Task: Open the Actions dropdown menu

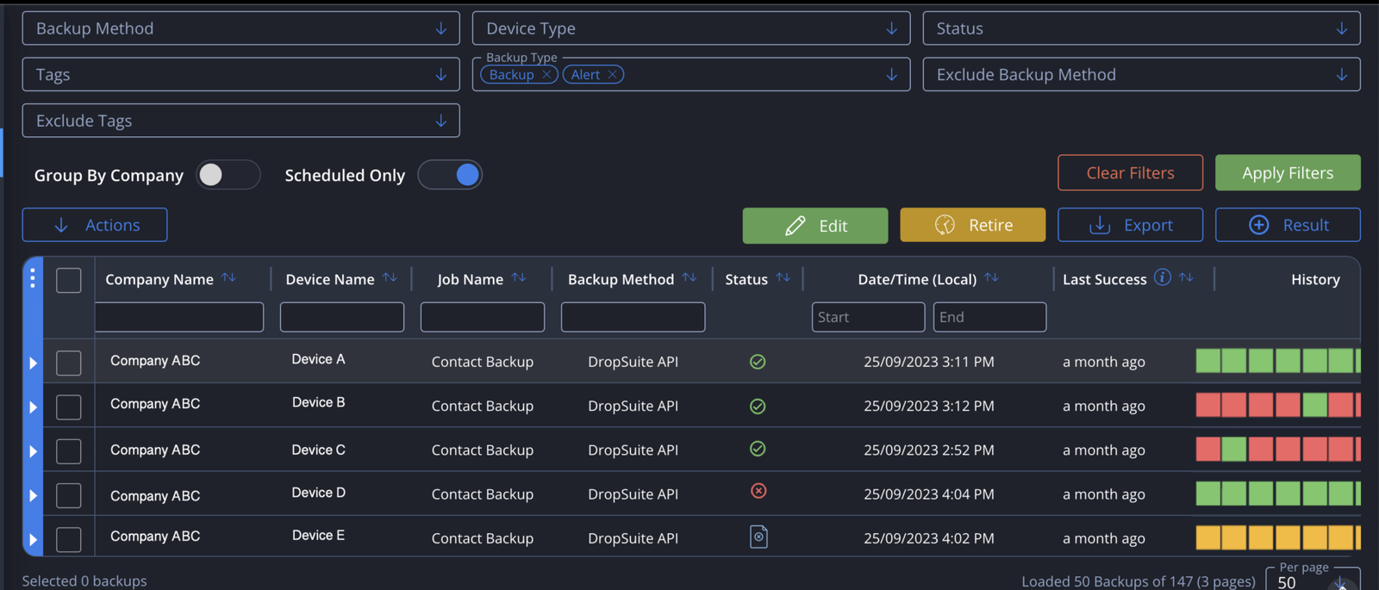Action: (x=95, y=225)
